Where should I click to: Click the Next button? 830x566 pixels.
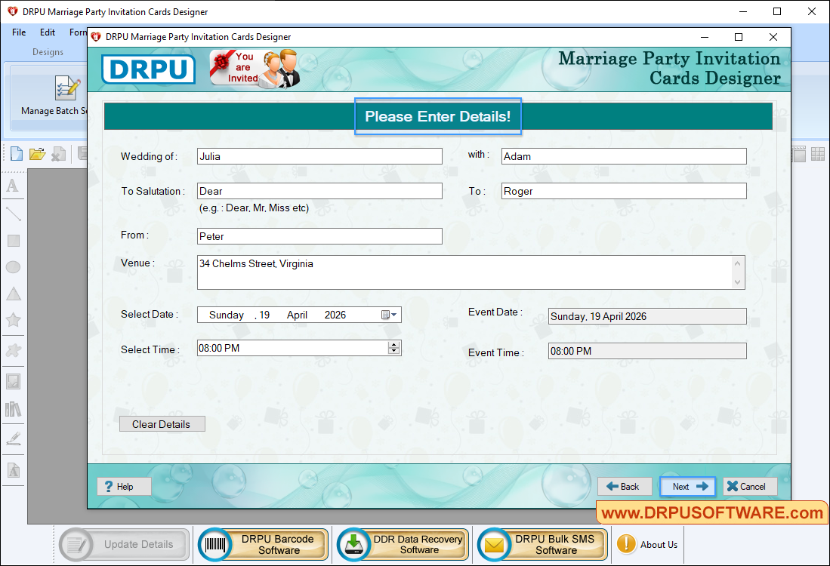[x=687, y=486]
